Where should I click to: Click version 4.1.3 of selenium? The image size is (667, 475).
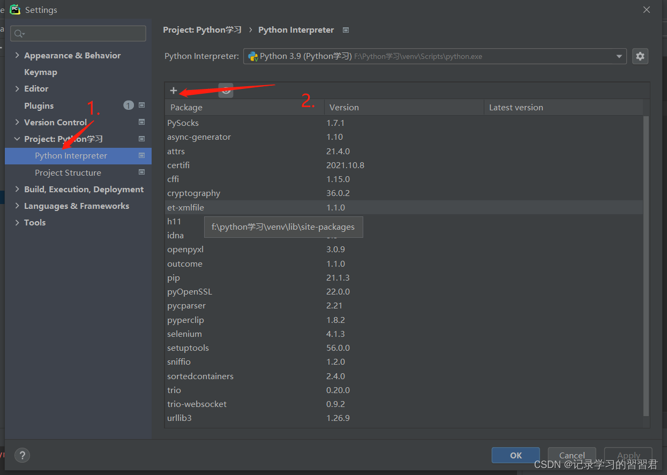click(x=335, y=334)
